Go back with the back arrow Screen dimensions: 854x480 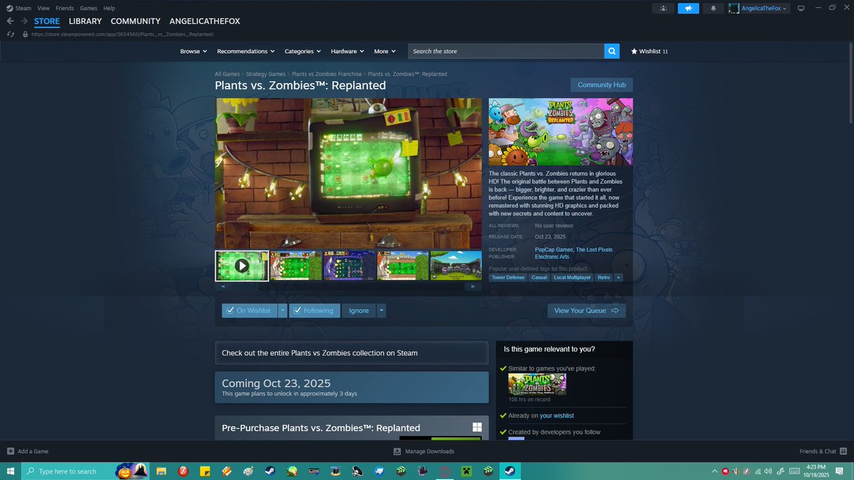pyautogui.click(x=10, y=21)
